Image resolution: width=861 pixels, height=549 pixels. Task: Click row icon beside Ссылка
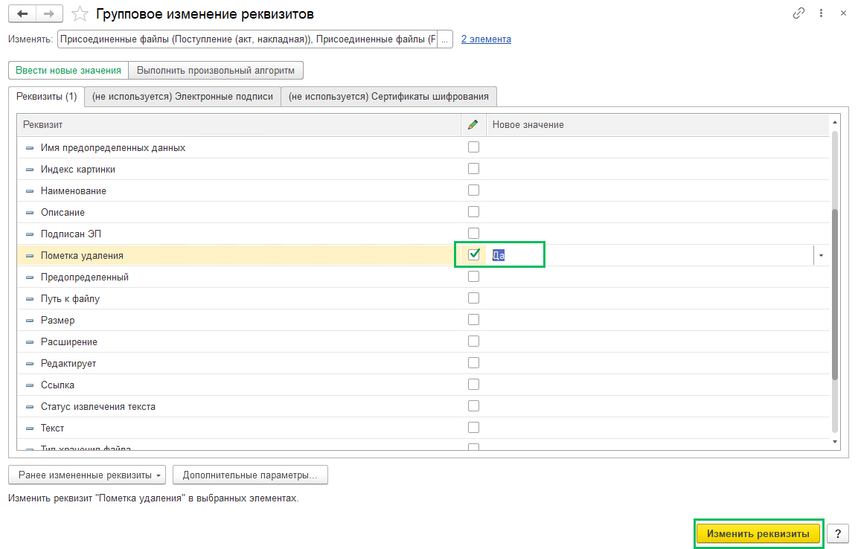pyautogui.click(x=30, y=385)
